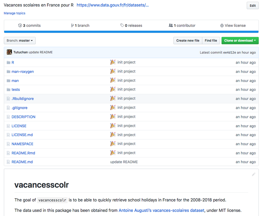Expand the Clone or download menu
The image size is (272, 216).
240,40
